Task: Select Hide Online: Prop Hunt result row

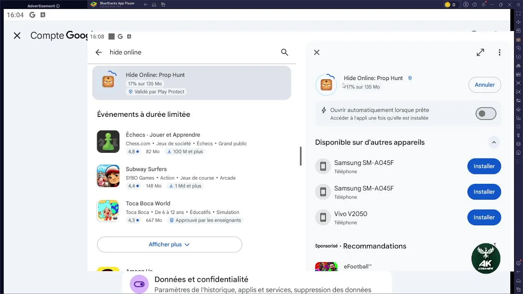Action: tap(192, 83)
